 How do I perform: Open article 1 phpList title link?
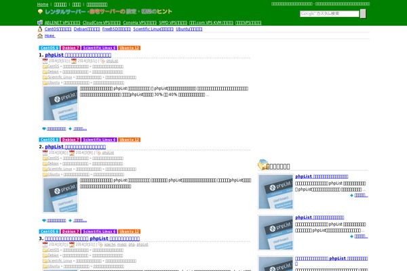pos(78,55)
